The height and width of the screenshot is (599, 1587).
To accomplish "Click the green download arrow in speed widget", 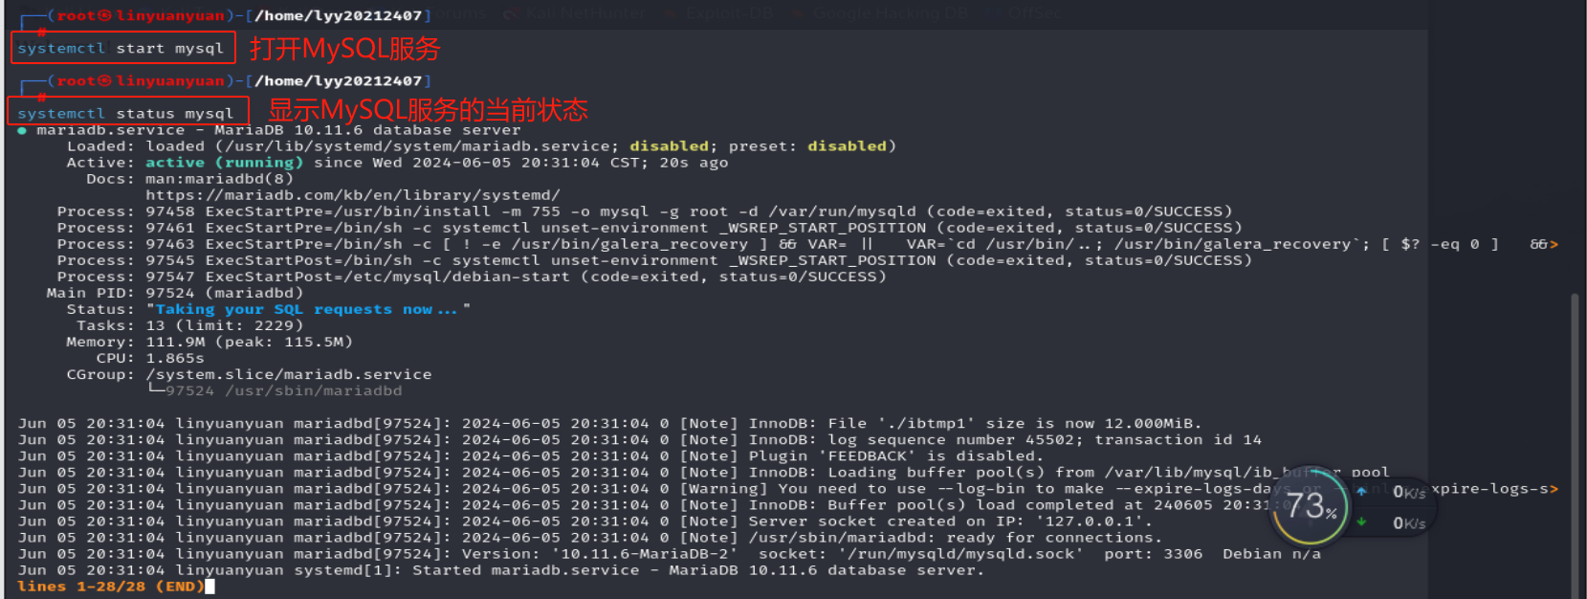I will (1361, 522).
